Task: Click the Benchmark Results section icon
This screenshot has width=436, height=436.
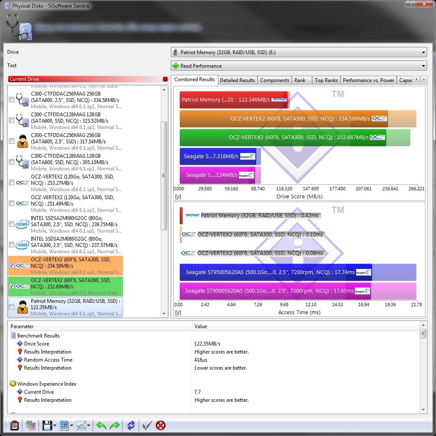Action: pos(14,335)
